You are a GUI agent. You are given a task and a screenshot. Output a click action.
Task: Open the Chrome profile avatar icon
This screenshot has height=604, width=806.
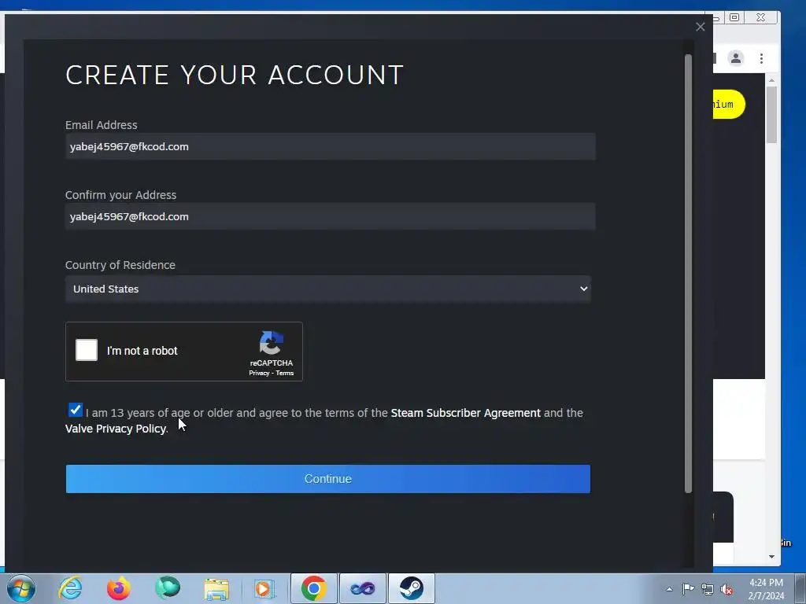(736, 58)
